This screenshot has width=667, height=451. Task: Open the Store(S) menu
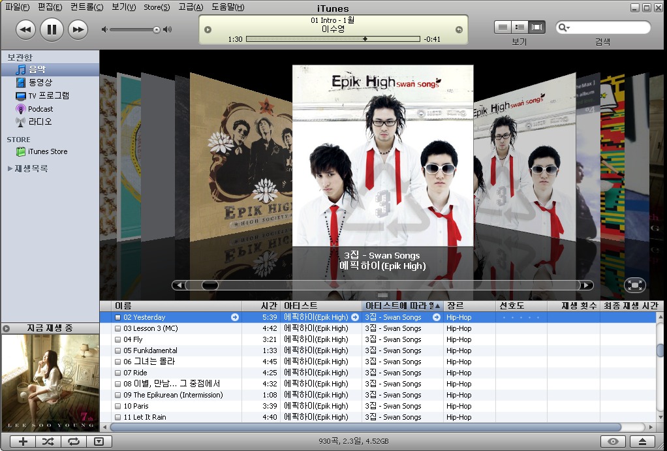(157, 7)
